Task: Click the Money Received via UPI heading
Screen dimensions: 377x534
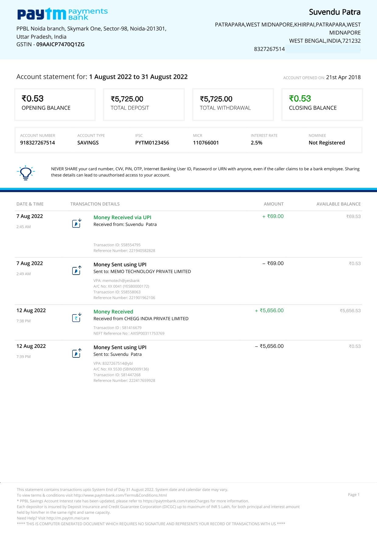Action: pyautogui.click(x=122, y=217)
